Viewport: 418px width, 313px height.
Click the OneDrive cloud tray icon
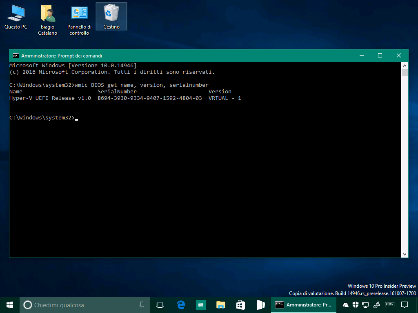346,305
